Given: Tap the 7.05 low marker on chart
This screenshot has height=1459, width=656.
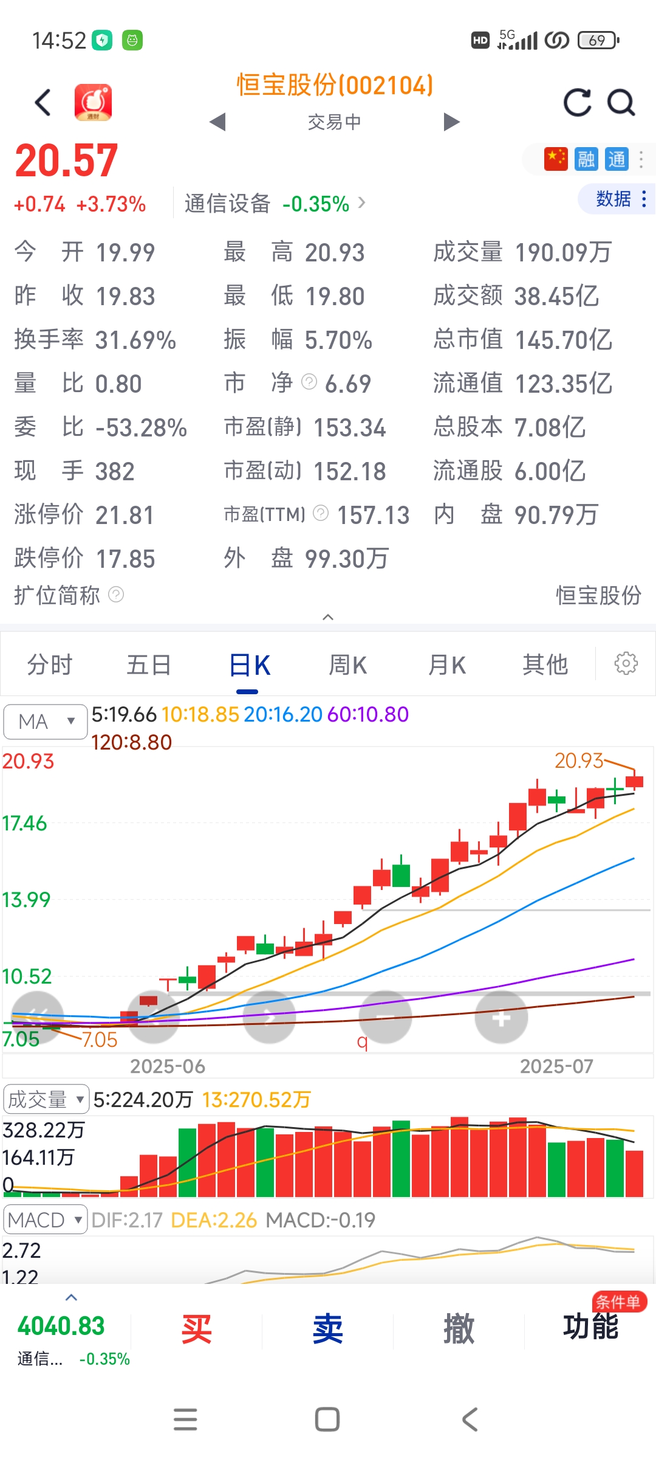Looking at the screenshot, I should pyautogui.click(x=99, y=1040).
